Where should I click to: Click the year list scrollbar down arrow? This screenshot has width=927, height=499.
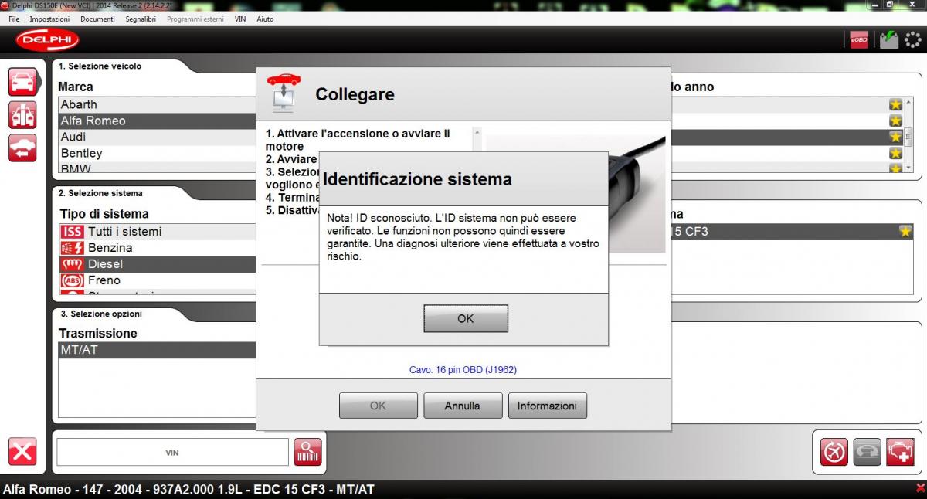tap(908, 168)
